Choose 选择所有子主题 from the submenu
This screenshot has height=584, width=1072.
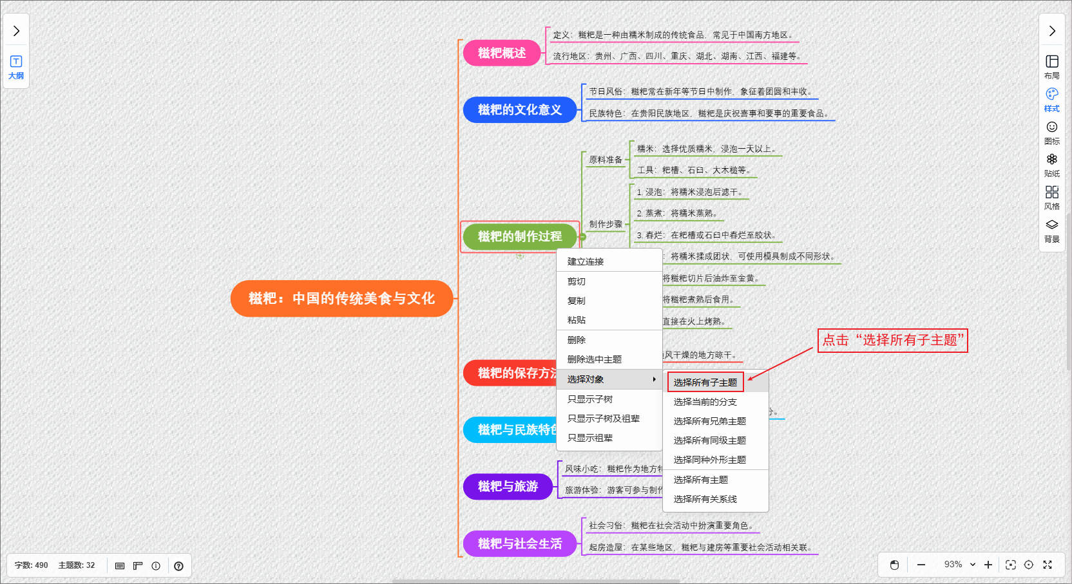(705, 382)
